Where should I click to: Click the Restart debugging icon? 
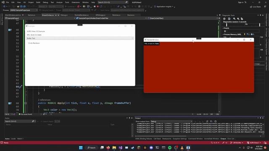click(101, 7)
